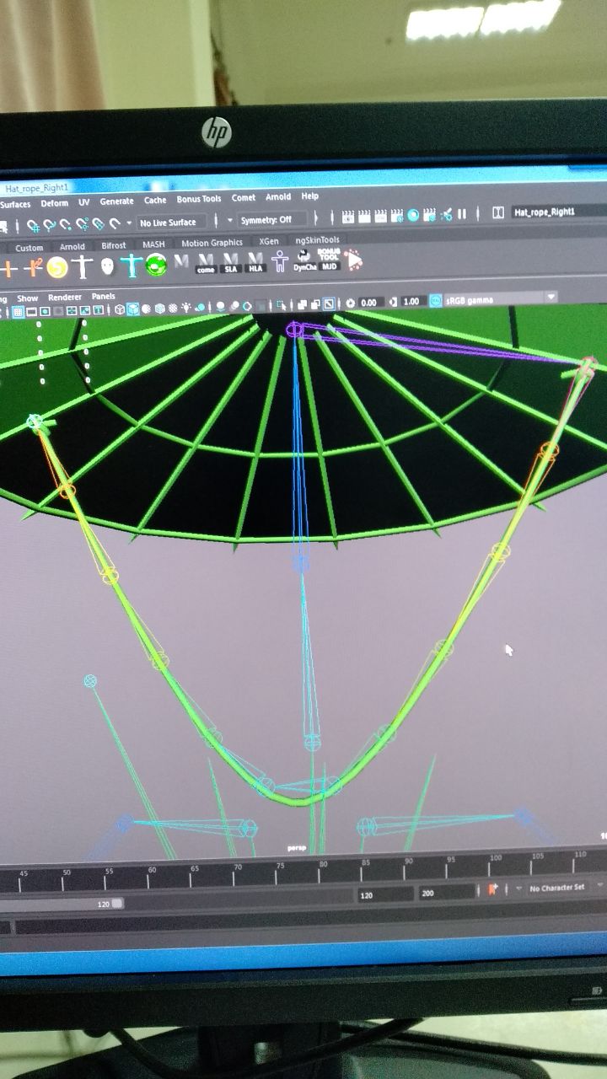This screenshot has width=607, height=1079.
Task: Open the Deform menu
Action: (x=54, y=203)
